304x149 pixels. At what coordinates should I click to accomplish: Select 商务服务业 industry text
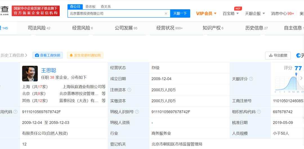(x=161, y=133)
